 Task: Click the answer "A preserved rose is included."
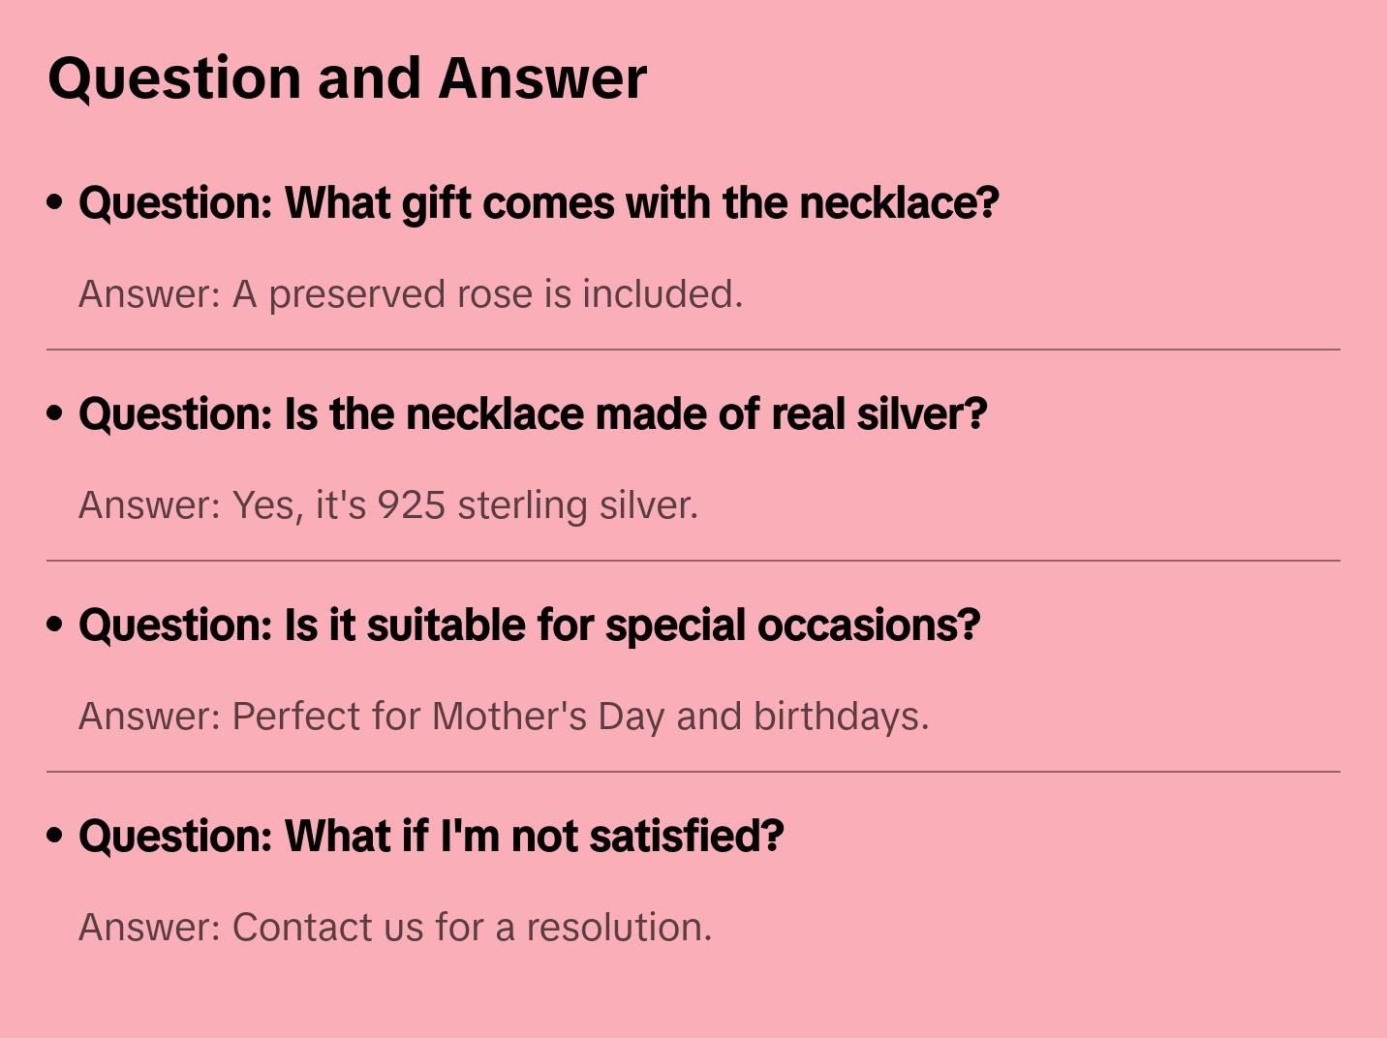pyautogui.click(x=411, y=294)
